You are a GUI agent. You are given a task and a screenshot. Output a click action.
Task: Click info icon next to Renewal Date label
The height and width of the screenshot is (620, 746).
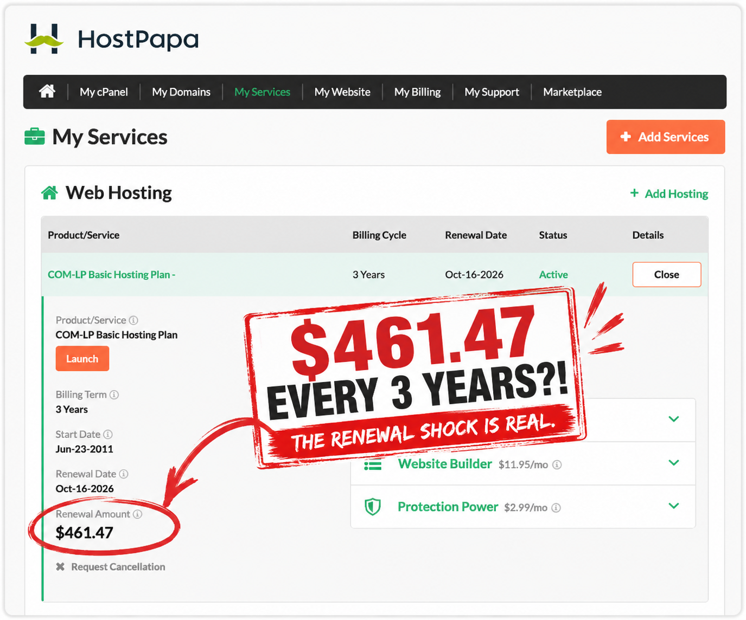[124, 474]
